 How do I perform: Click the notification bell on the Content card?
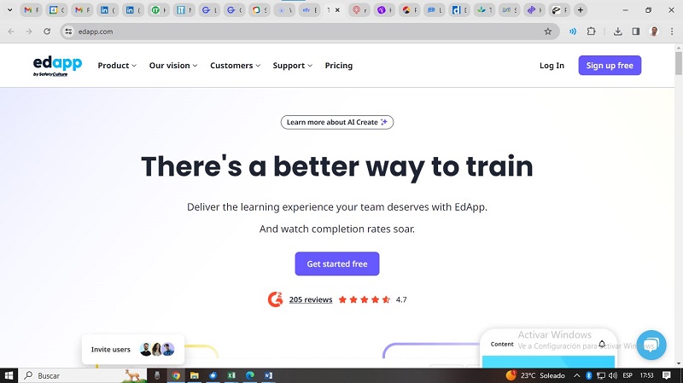point(602,344)
